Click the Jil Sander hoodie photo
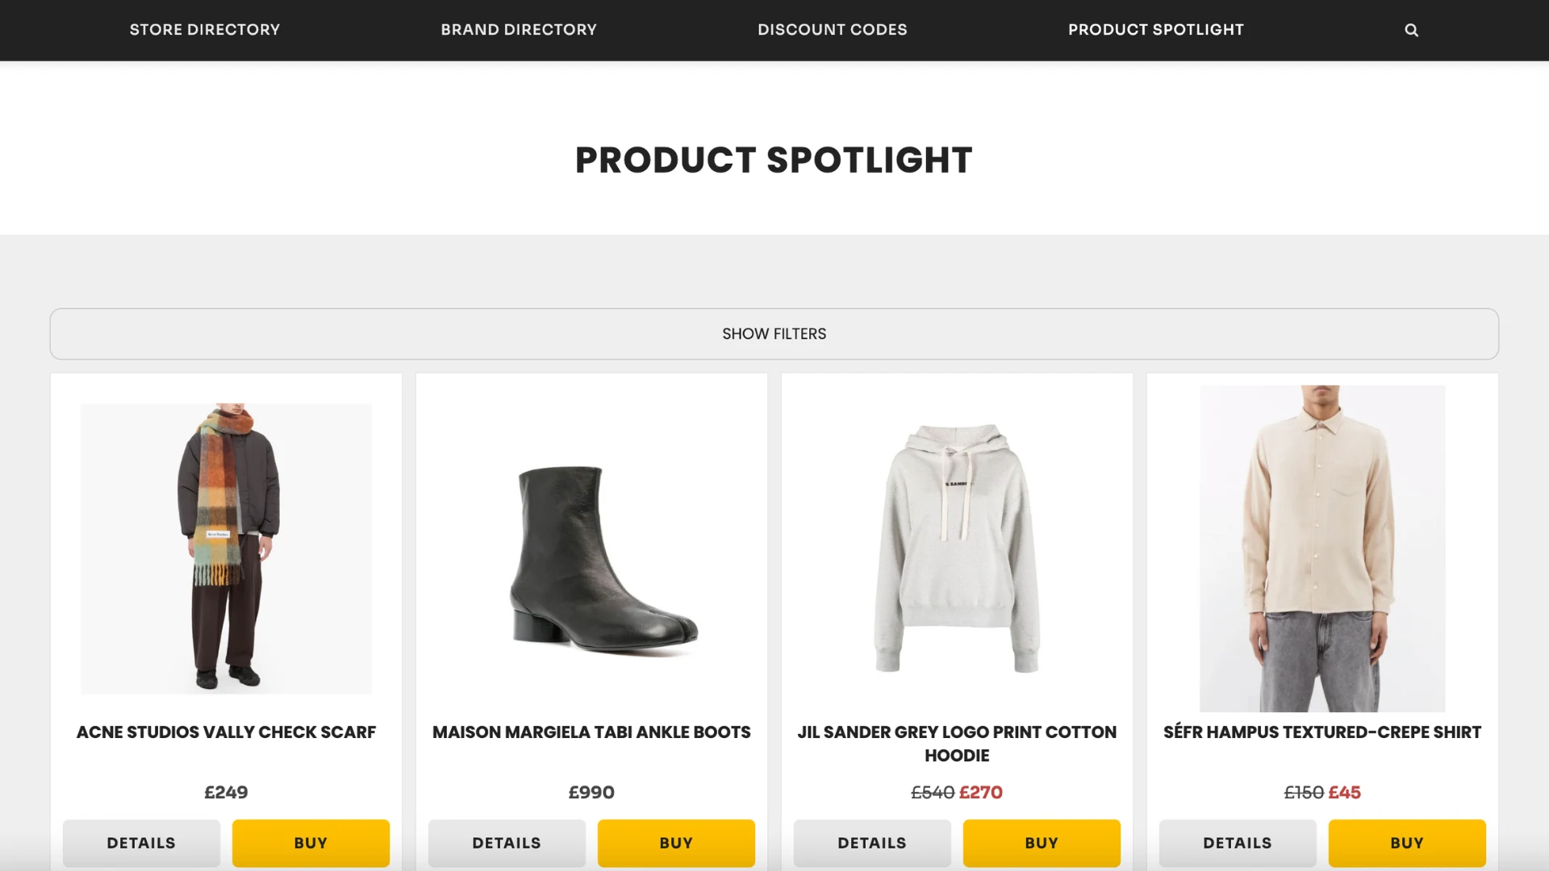1549x871 pixels. pyautogui.click(x=957, y=548)
